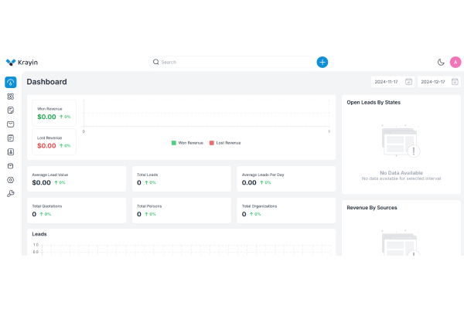Screen dimensions: 464x309
Task: Go to Quotes via the sidebar icon
Action: tap(11, 110)
